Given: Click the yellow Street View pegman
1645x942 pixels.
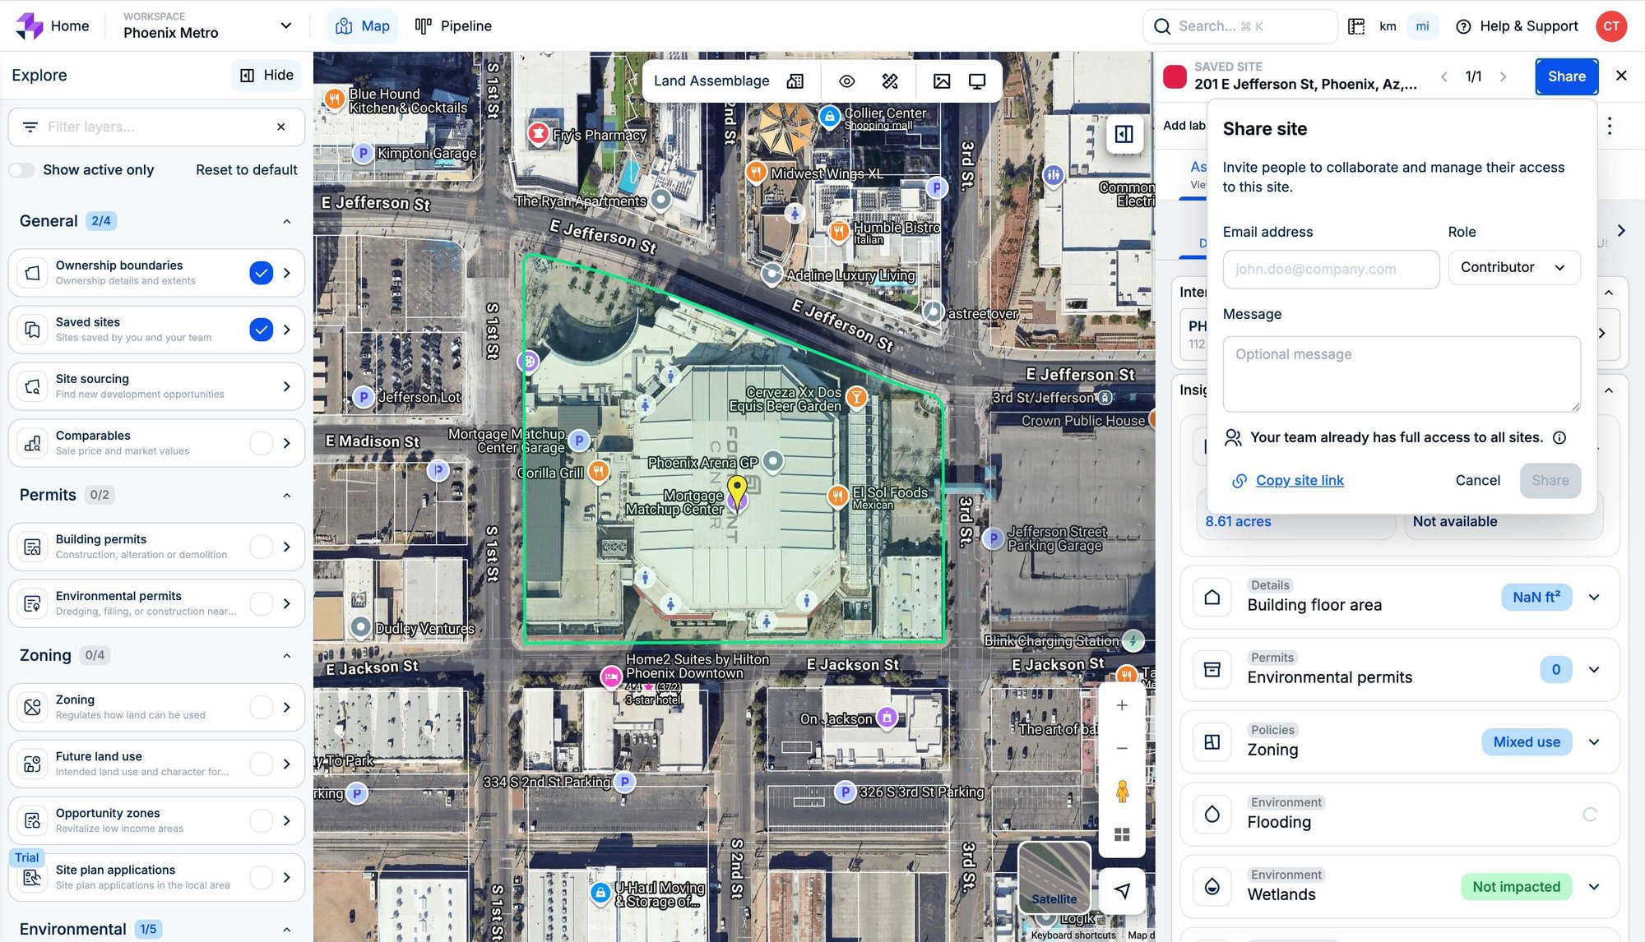Looking at the screenshot, I should click(1122, 791).
